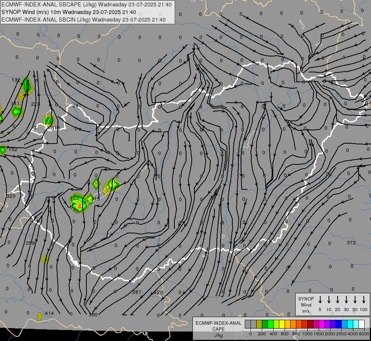Click the ECMWF-INDEX-ANAL CAPE legend label
The height and width of the screenshot is (341, 371).
(218, 326)
